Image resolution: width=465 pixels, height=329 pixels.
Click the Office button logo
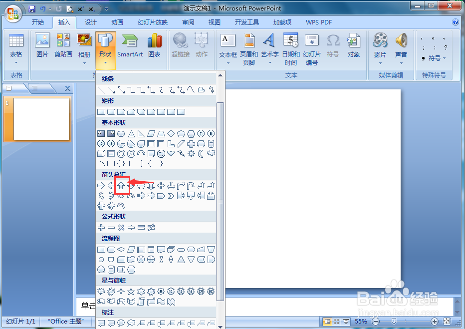pyautogui.click(x=13, y=13)
